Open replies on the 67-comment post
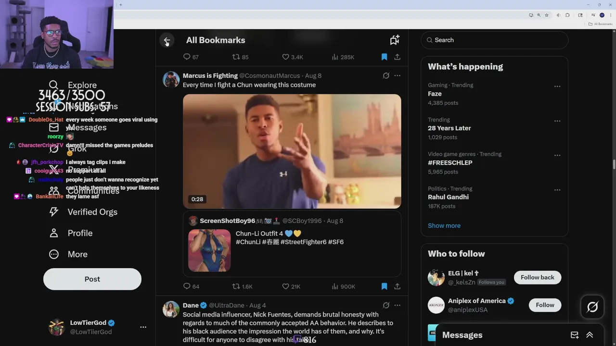616x346 pixels. point(191,57)
